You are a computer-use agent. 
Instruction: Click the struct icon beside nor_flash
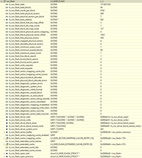point(4,1)
